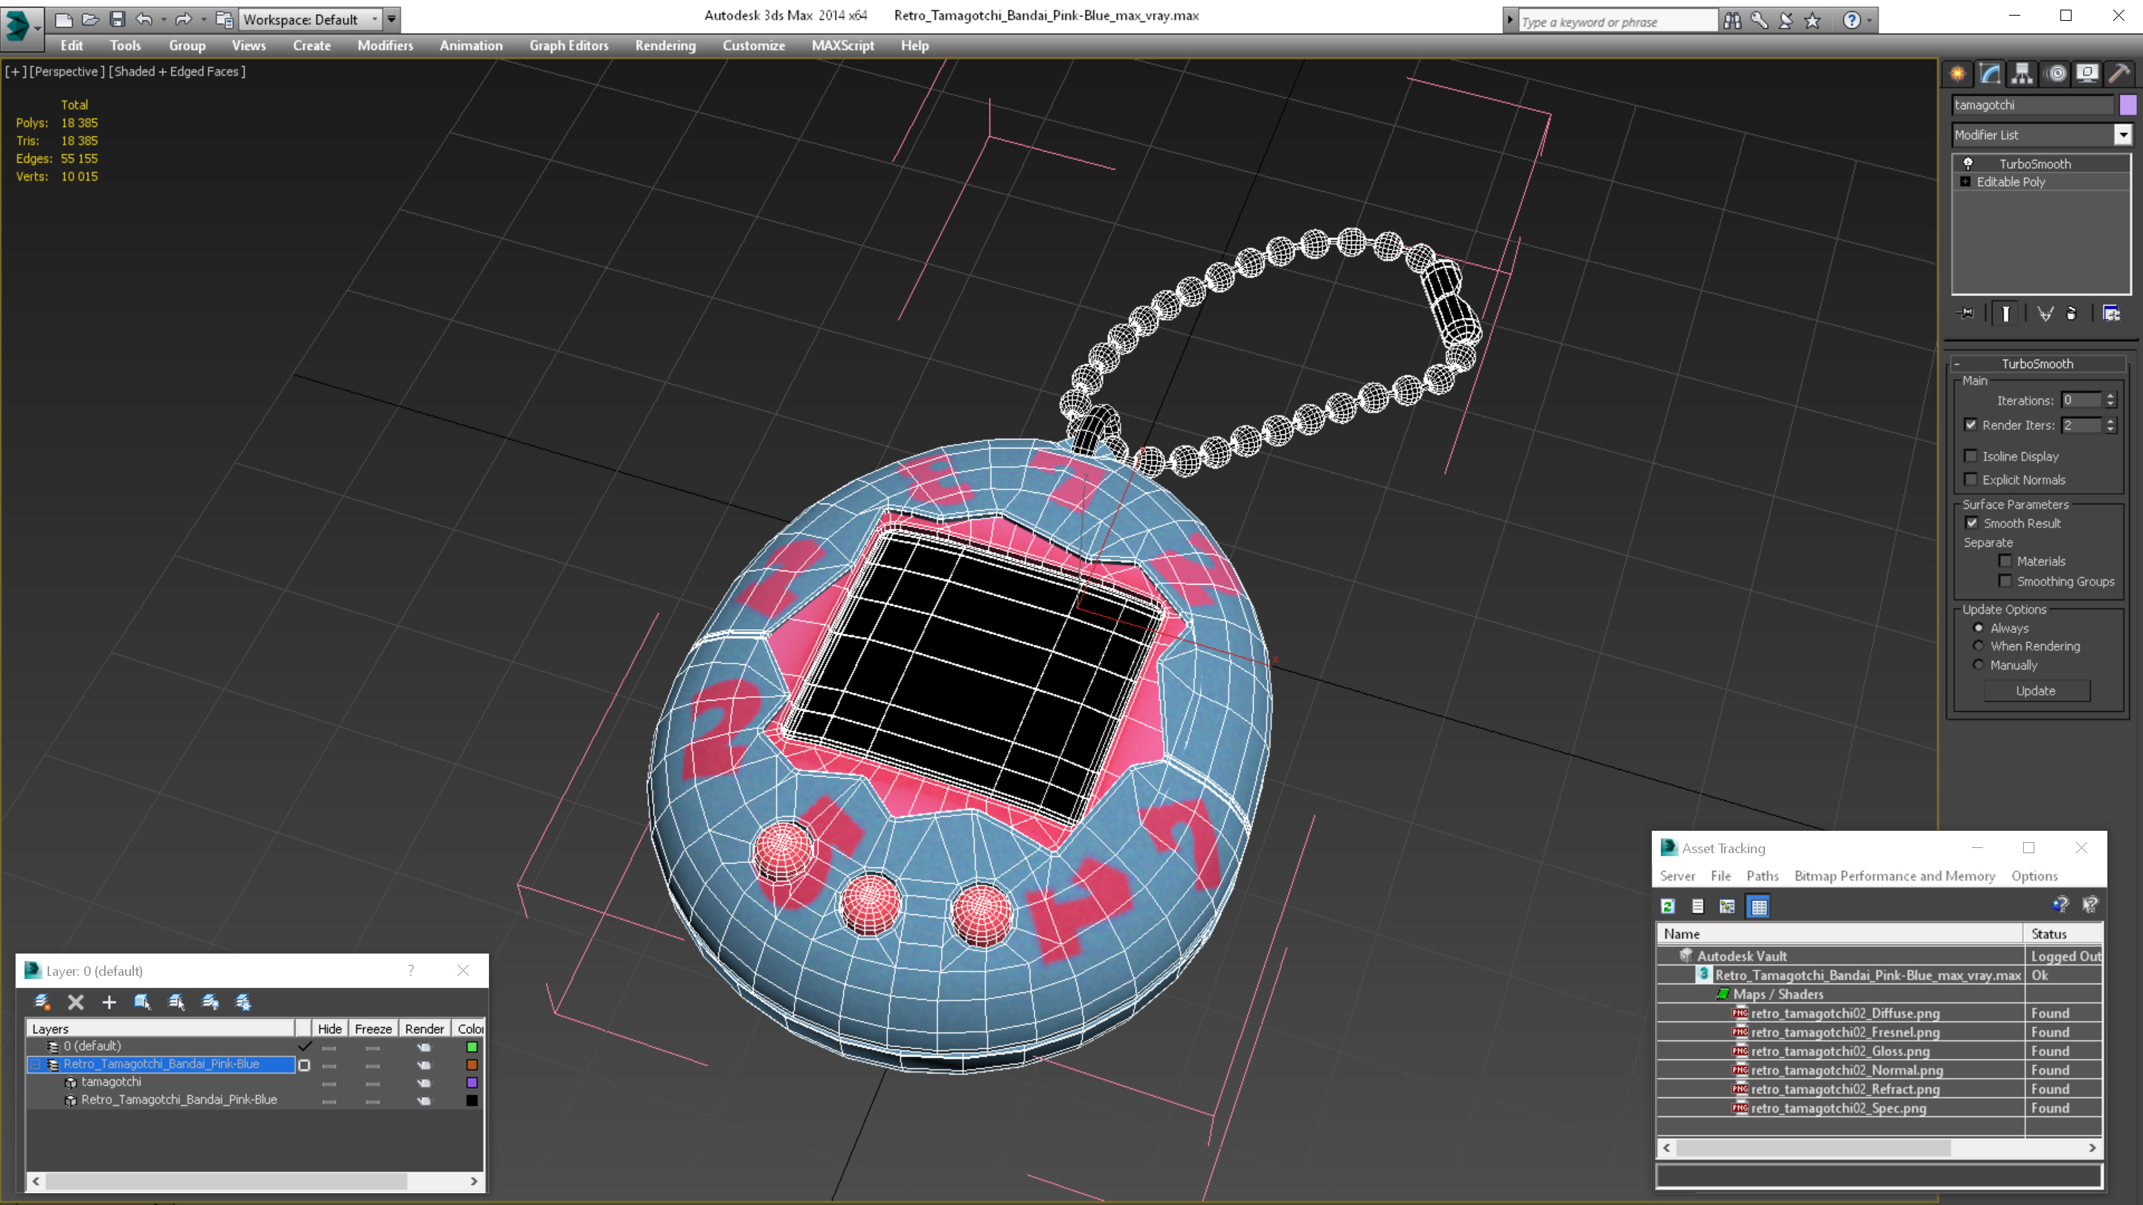The image size is (2143, 1205).
Task: Open the Modifiers menu
Action: [x=385, y=45]
